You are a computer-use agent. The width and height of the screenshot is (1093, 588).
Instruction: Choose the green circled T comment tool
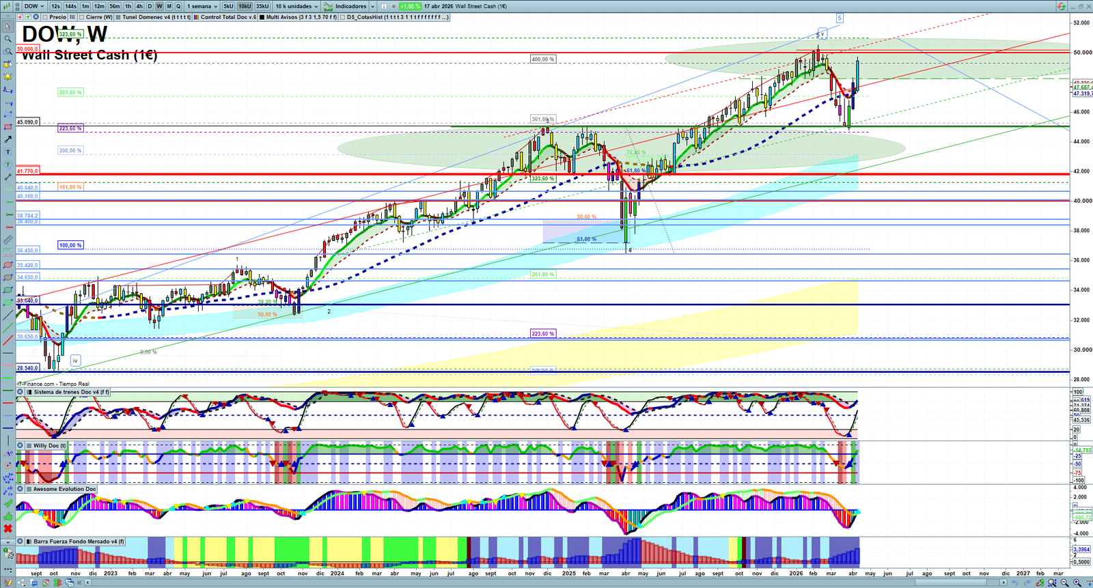[x=8, y=165]
